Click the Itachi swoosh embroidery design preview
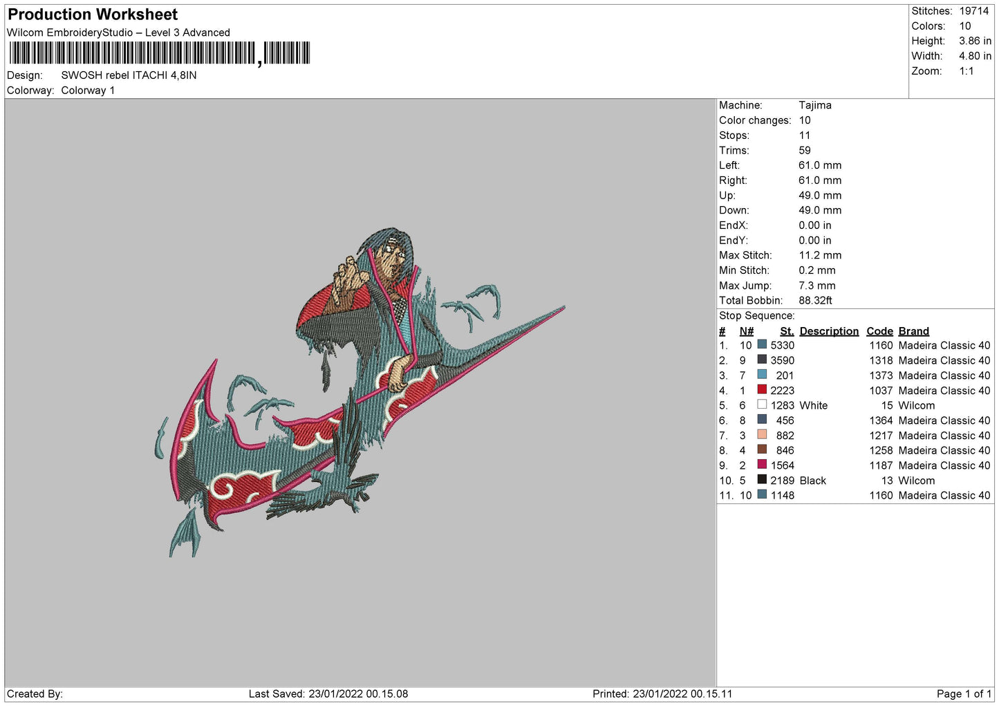Screen dimensions: 999x706 [x=360, y=394]
